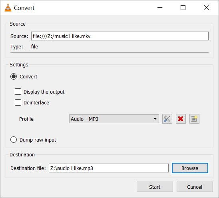This screenshot has height=198, width=219.
Task: Create a new profile with list icon
Action: click(x=194, y=119)
